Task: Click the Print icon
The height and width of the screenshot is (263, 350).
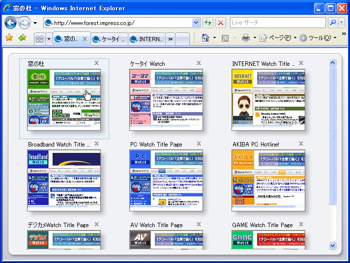Action: pyautogui.click(x=245, y=38)
